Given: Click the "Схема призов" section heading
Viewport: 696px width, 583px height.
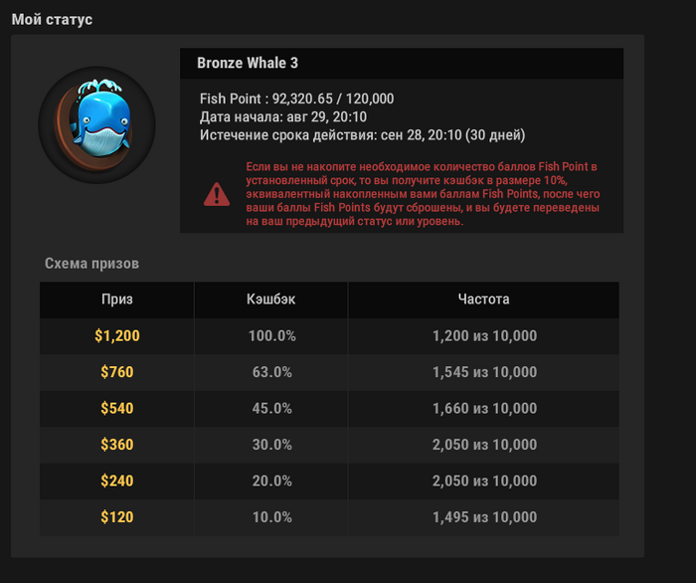Looking at the screenshot, I should [x=92, y=264].
